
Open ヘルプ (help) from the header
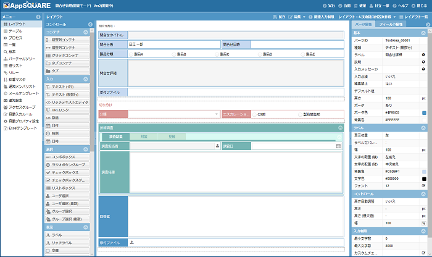coord(390,5)
